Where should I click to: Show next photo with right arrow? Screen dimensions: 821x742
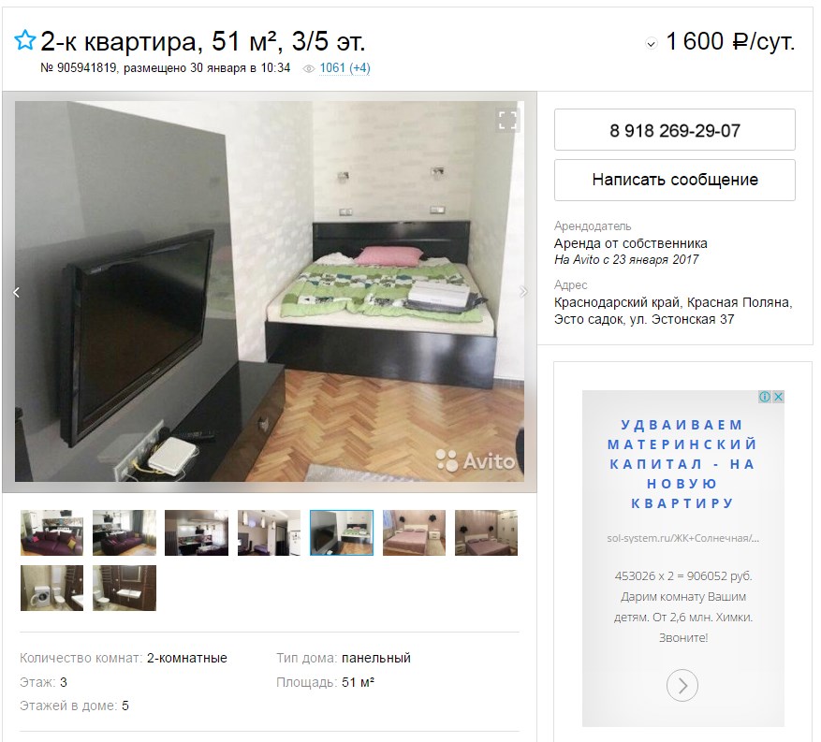point(523,292)
